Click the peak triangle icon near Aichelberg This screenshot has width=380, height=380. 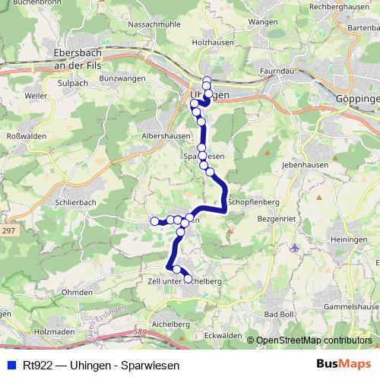182,338
